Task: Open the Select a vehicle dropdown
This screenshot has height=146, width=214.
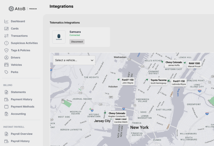Action: (74, 60)
